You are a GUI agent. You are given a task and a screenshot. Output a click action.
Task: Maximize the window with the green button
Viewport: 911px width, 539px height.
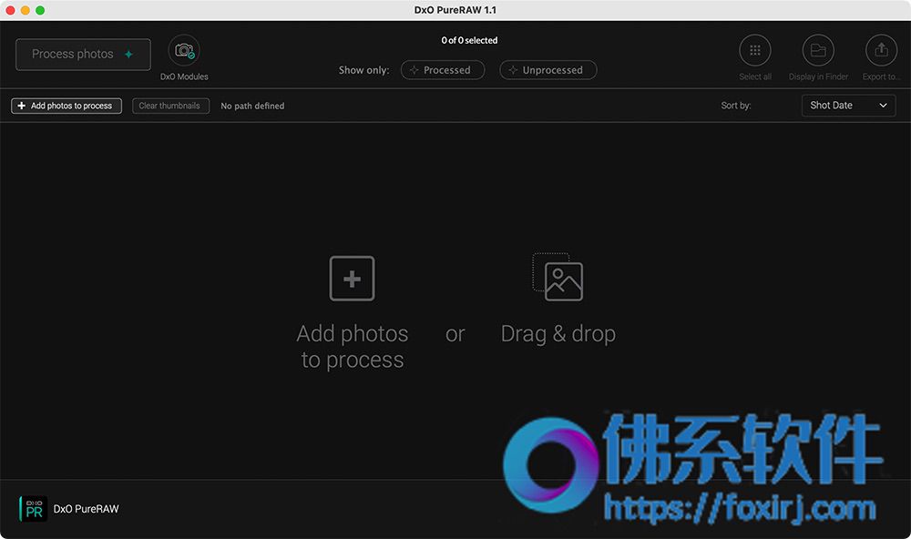40,10
